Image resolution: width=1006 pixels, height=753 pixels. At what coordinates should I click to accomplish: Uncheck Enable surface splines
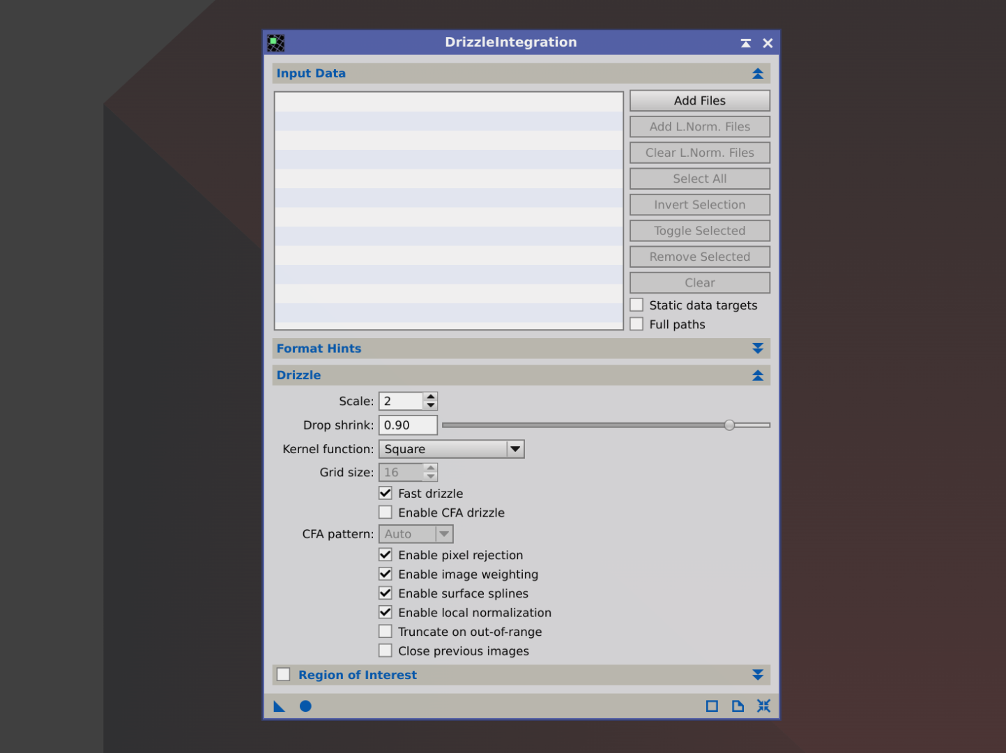click(386, 593)
